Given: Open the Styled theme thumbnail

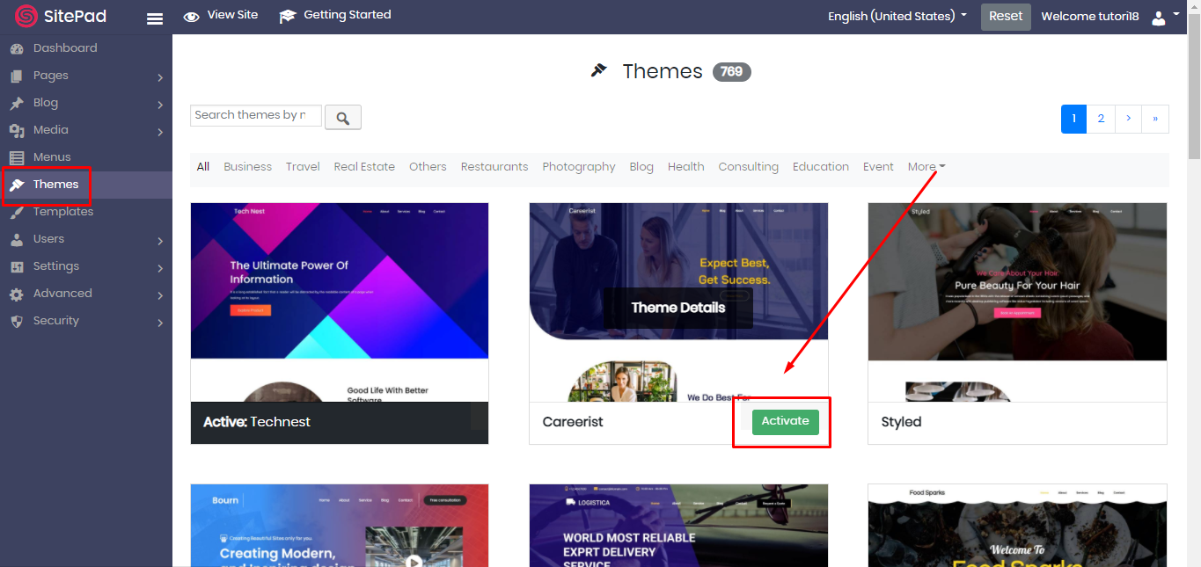Looking at the screenshot, I should 1017,302.
